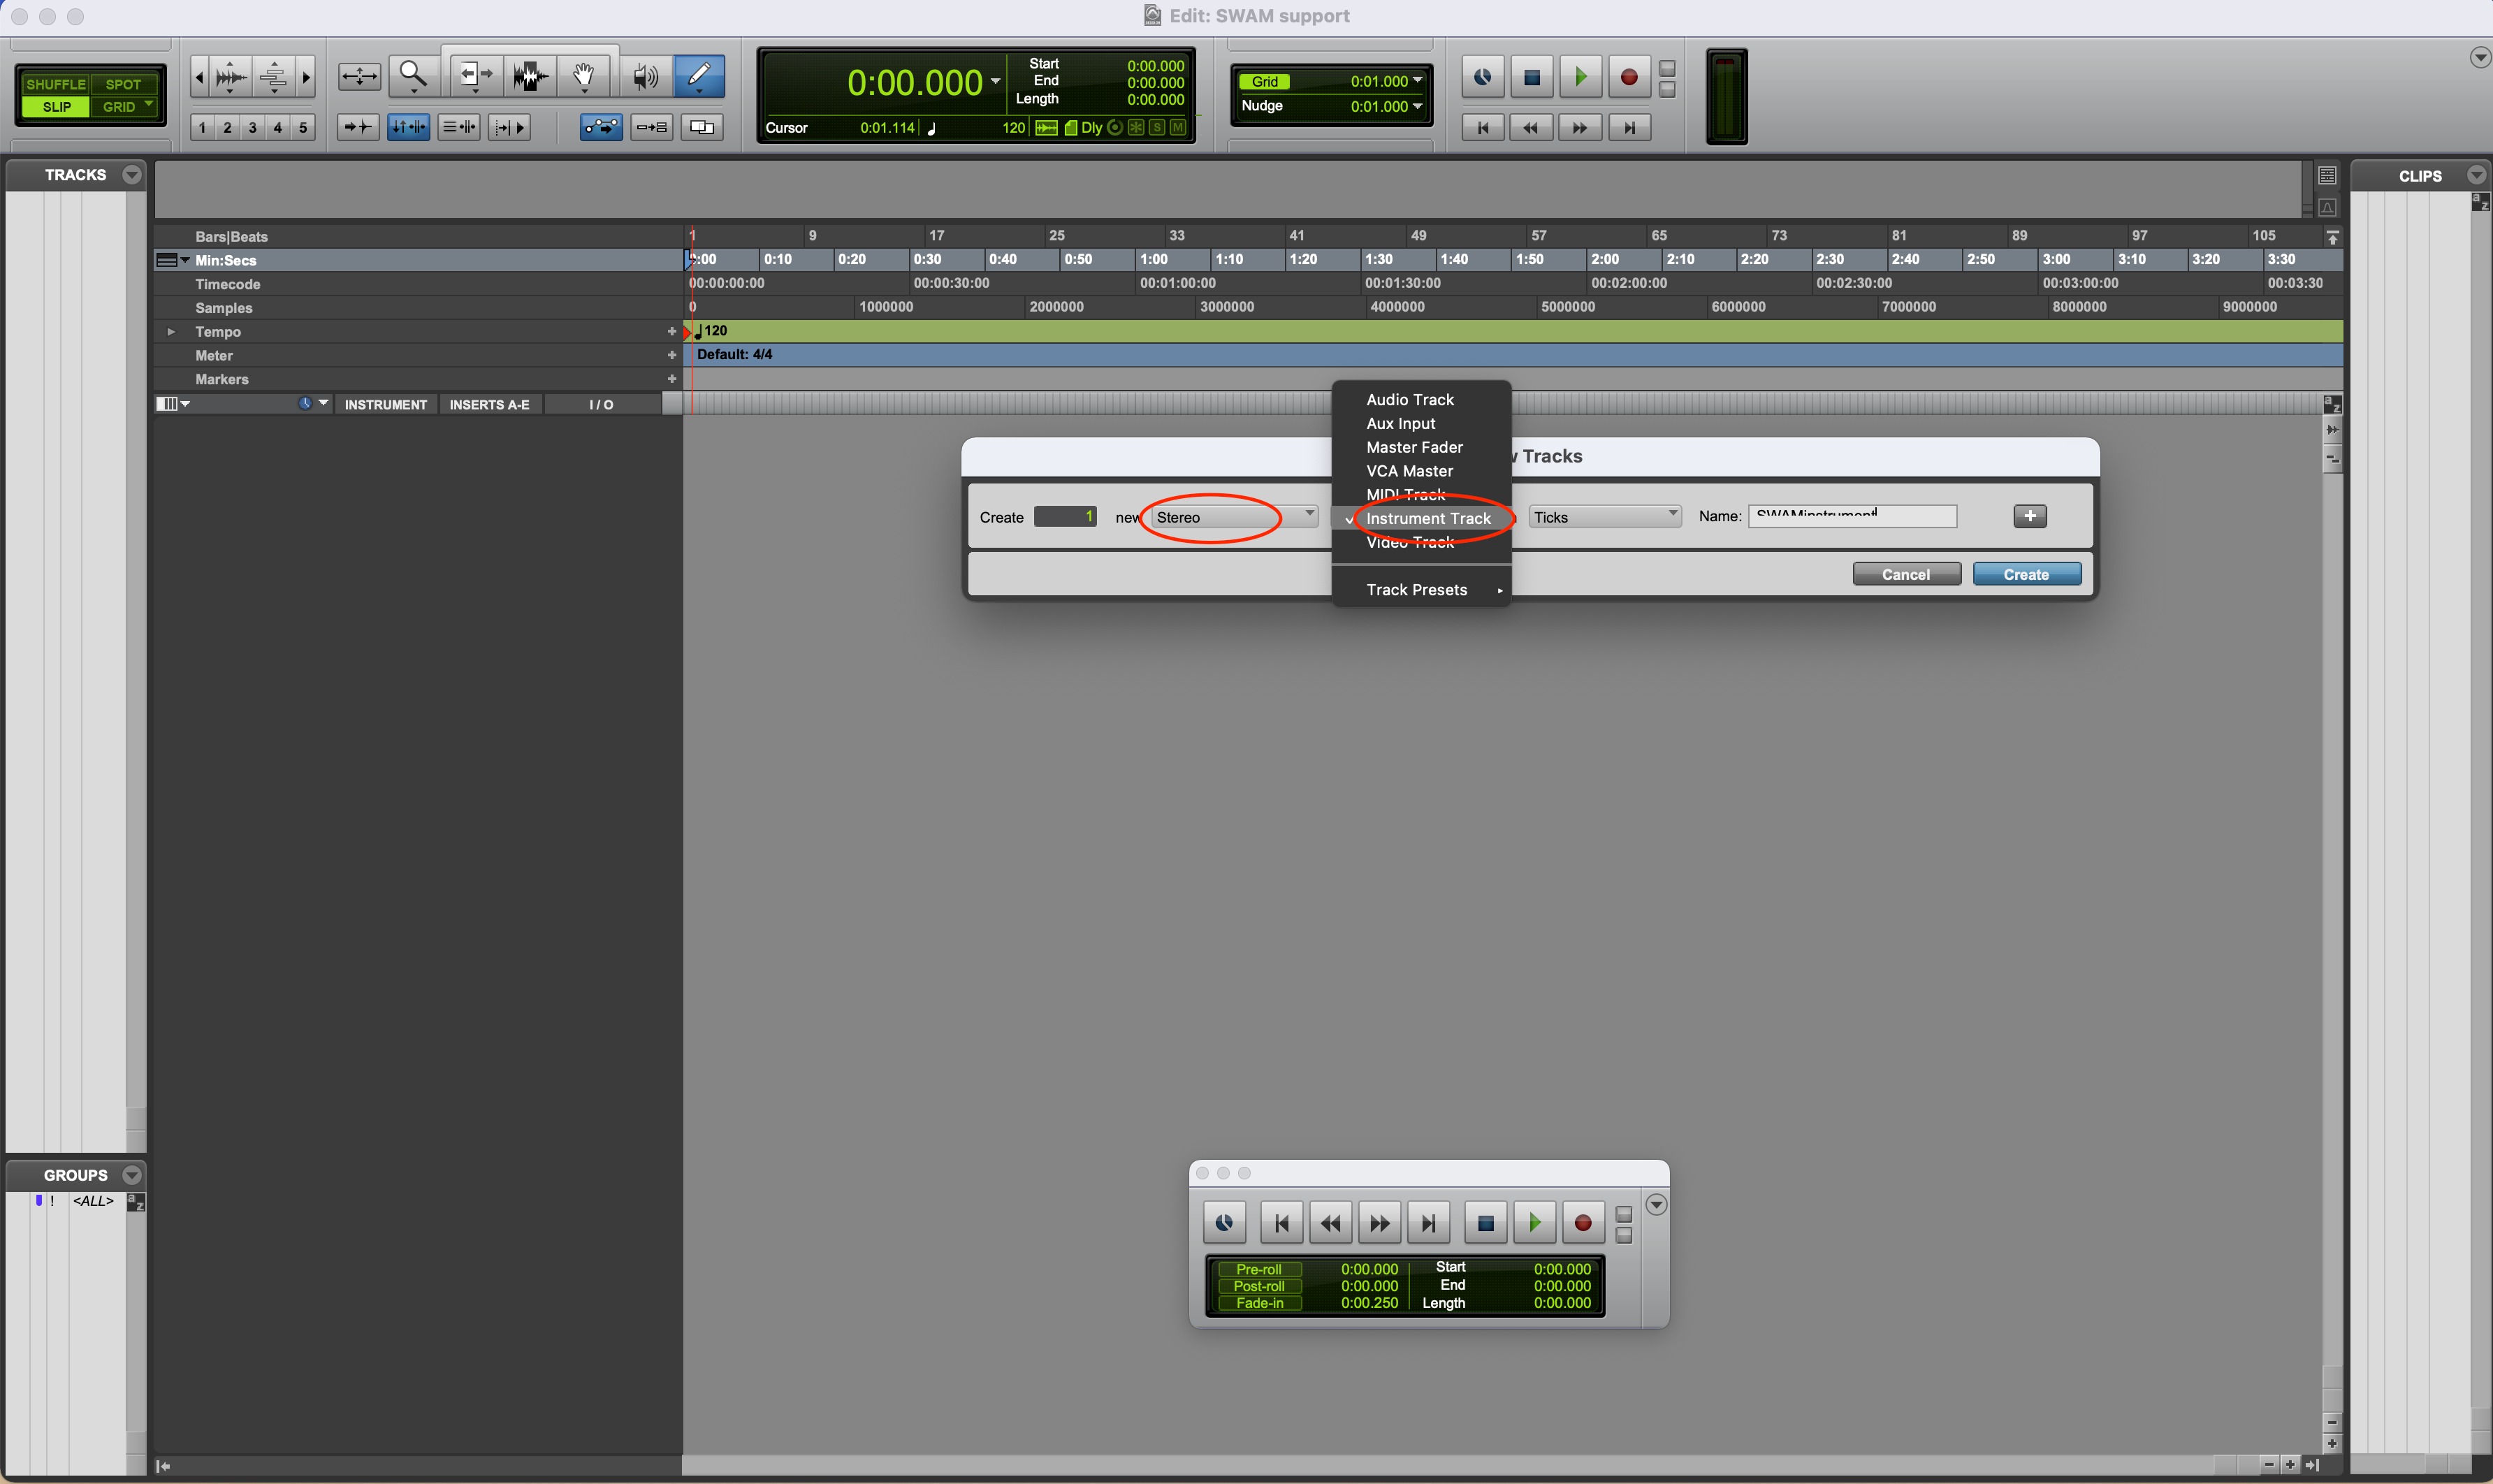
Task: Open main counter time format dropdown
Action: coord(995,82)
